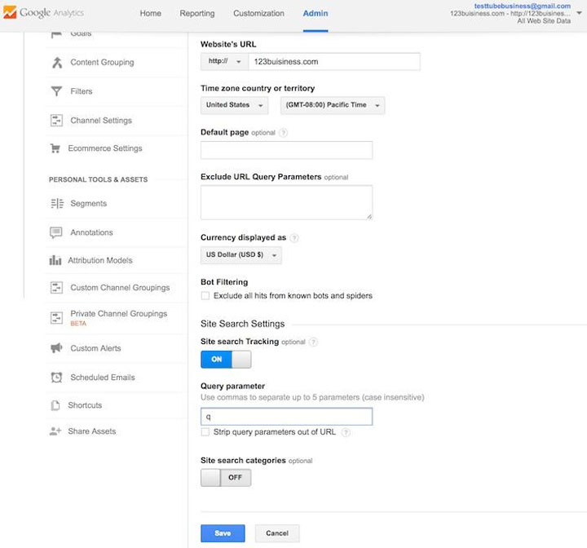Click the Attribution Models bar chart icon
The height and width of the screenshot is (548, 587).
[55, 260]
